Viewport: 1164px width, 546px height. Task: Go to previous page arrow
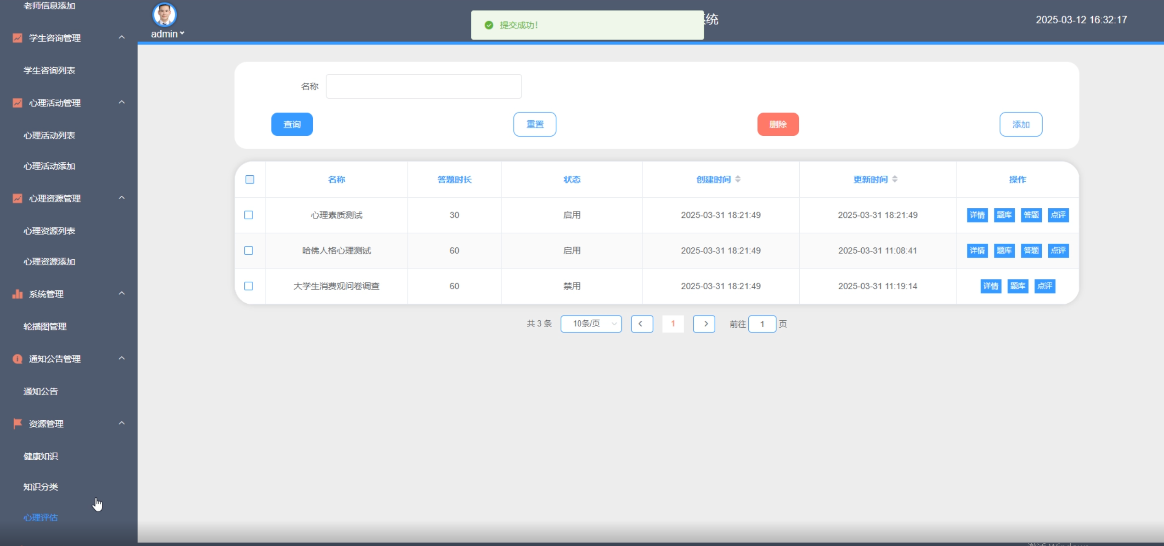pos(642,324)
